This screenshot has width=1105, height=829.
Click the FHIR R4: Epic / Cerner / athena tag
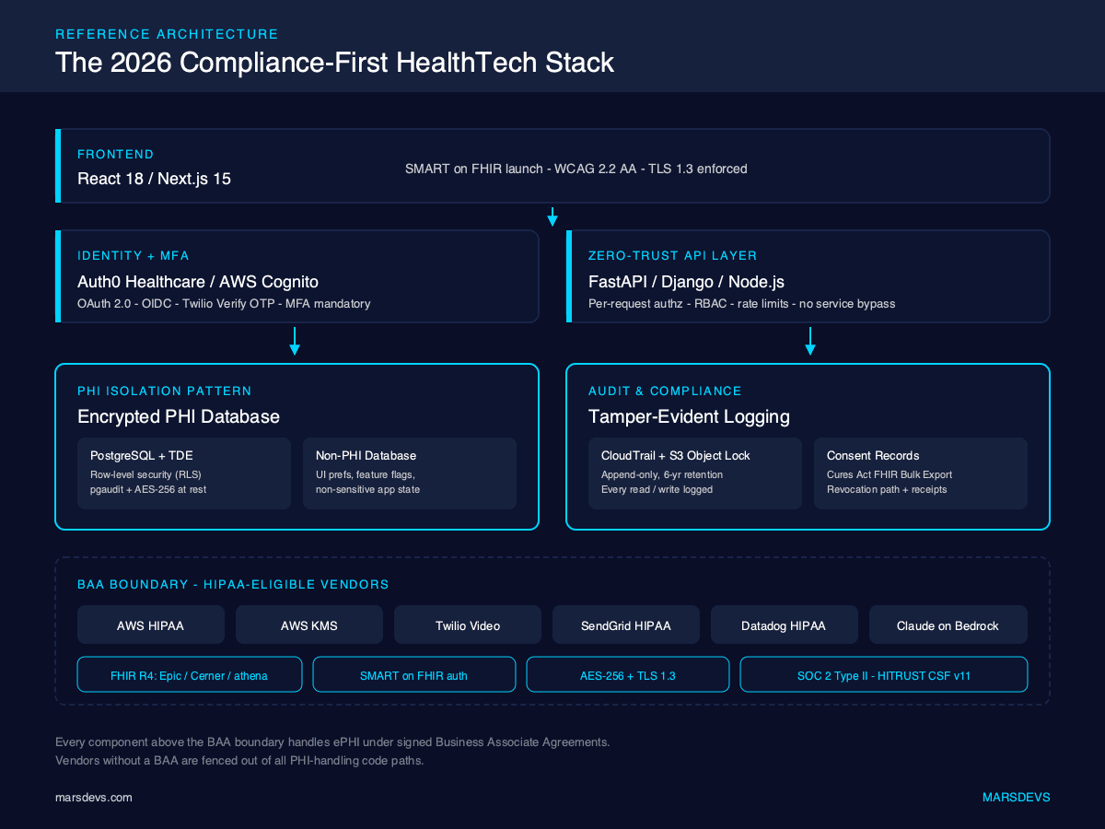pyautogui.click(x=190, y=674)
